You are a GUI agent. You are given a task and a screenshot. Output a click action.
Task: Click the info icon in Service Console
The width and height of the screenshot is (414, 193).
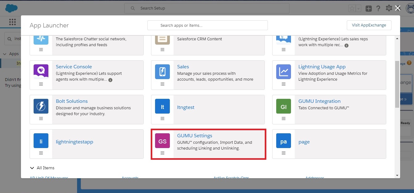(x=110, y=80)
